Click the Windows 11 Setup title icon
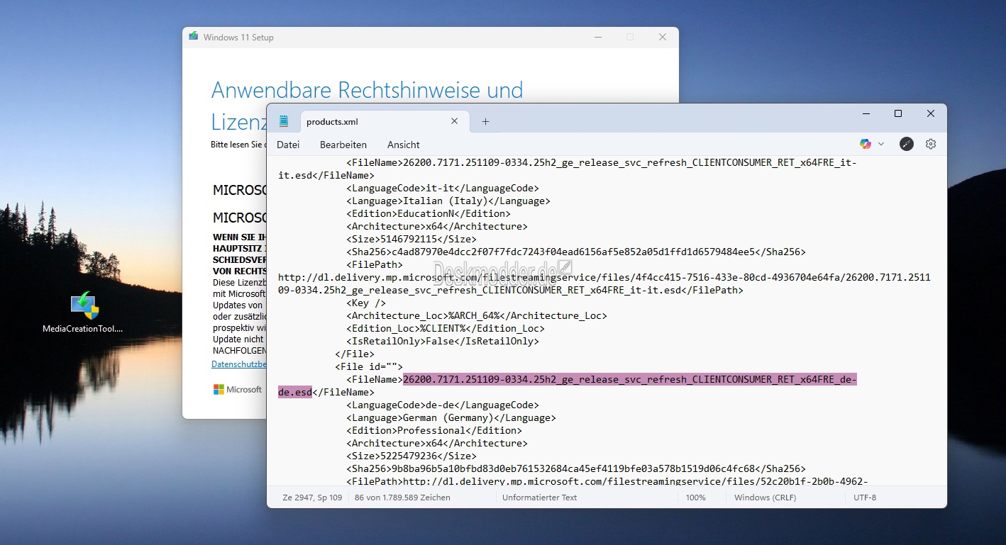This screenshot has width=1006, height=545. coord(194,37)
